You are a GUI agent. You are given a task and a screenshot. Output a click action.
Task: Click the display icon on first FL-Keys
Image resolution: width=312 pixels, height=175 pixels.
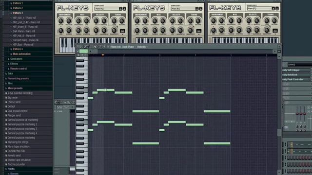point(122,31)
